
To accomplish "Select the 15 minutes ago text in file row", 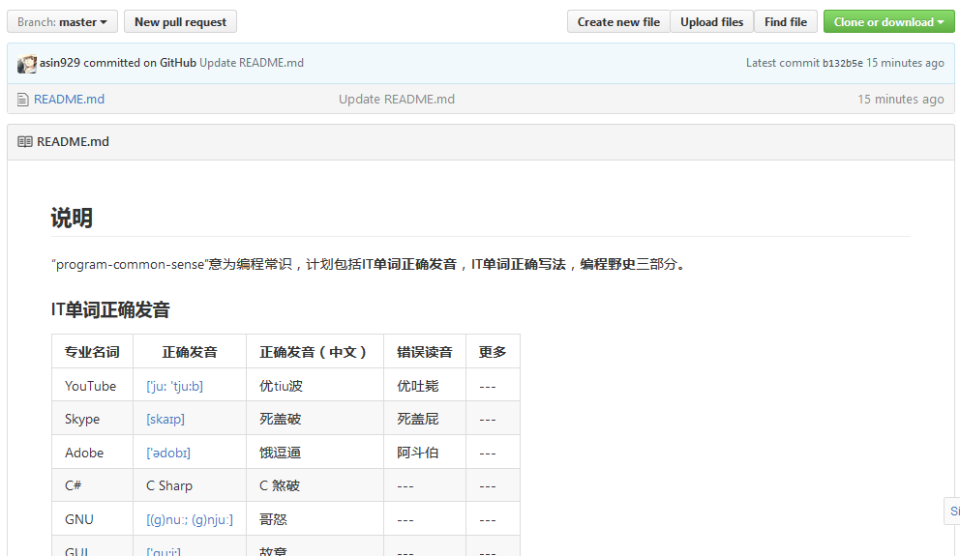I will 901,99.
